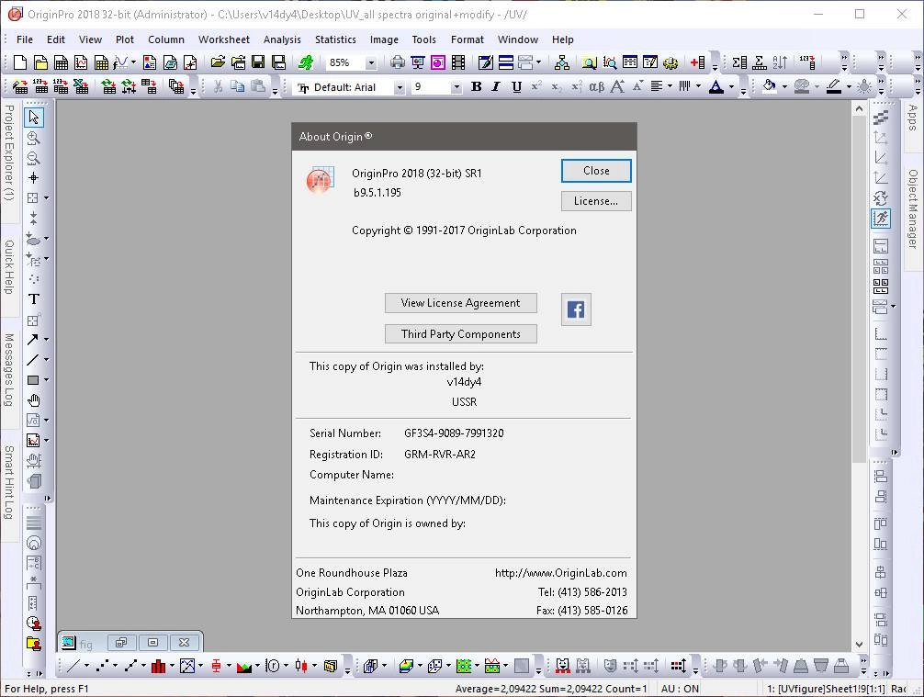Open the Help menu

(563, 39)
